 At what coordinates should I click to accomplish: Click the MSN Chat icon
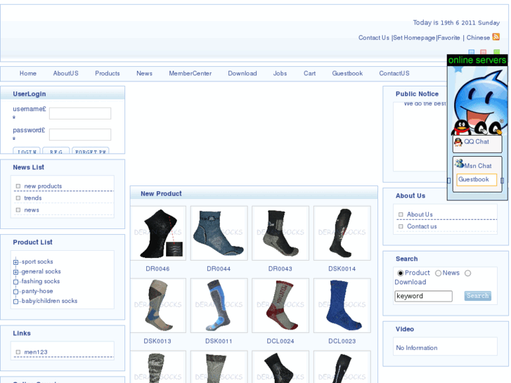(459, 164)
